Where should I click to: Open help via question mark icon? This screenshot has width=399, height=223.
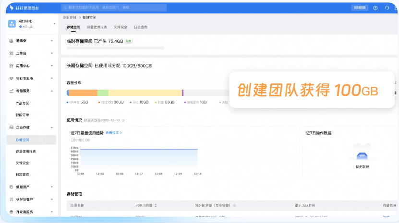[375, 8]
